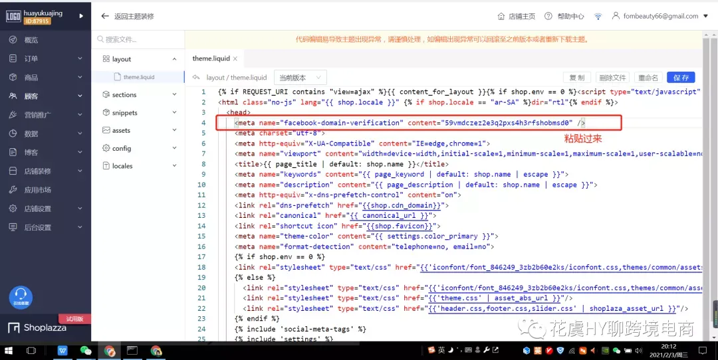718x360 pixels.
Task: Click the 营销推广 marketing sidebar icon
Action: coord(13,115)
